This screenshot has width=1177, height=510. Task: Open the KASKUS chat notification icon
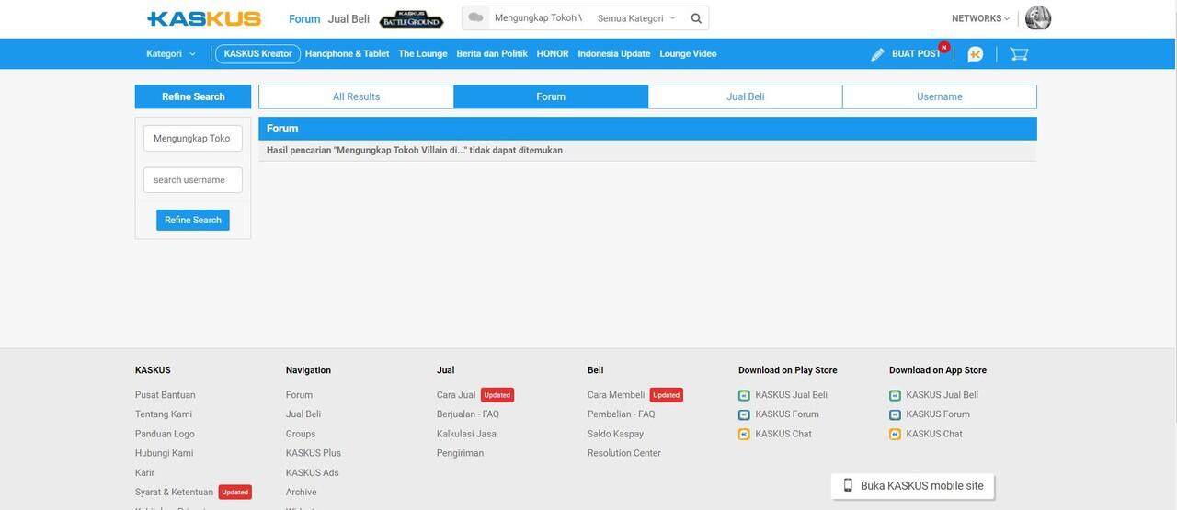coord(976,54)
